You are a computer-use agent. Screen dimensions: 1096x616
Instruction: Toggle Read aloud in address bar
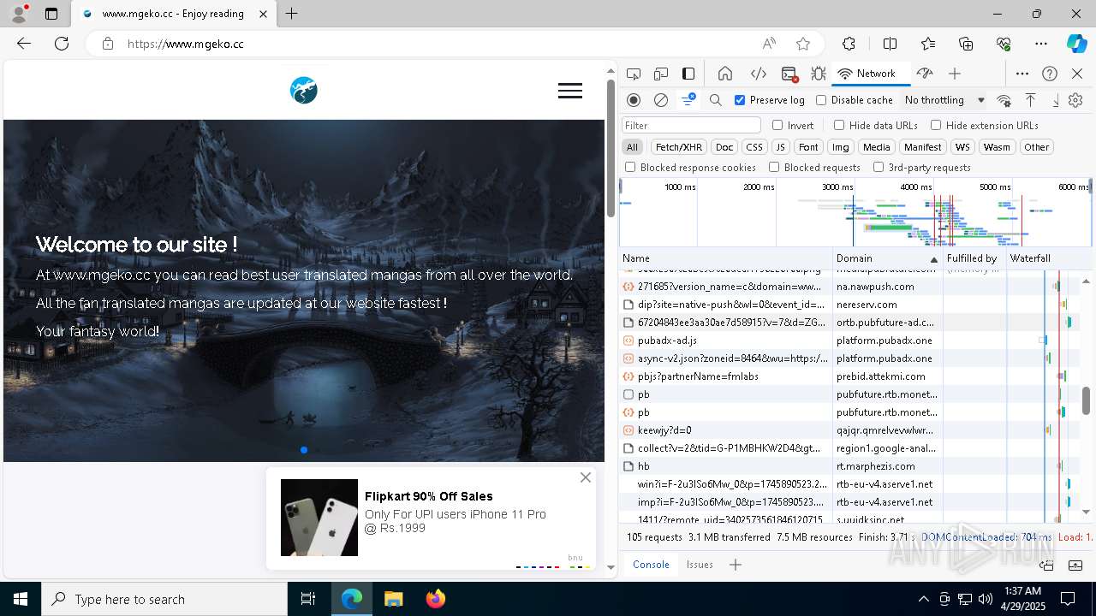(769, 44)
